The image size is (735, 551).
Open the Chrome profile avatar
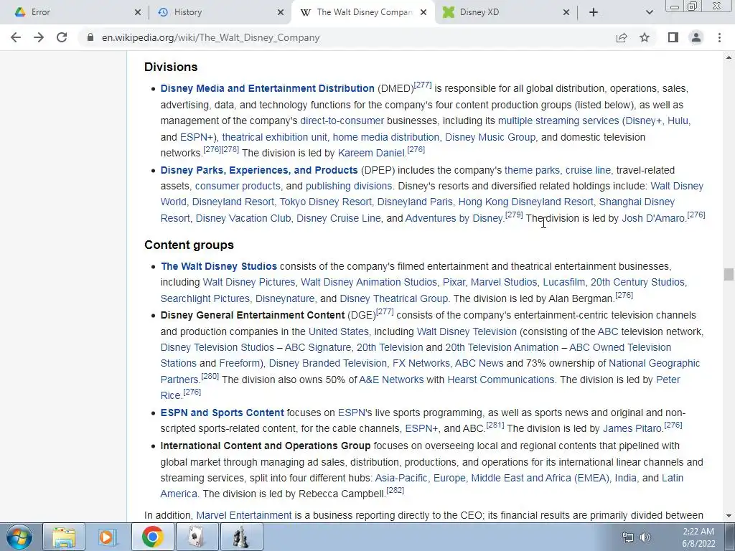[696, 37]
